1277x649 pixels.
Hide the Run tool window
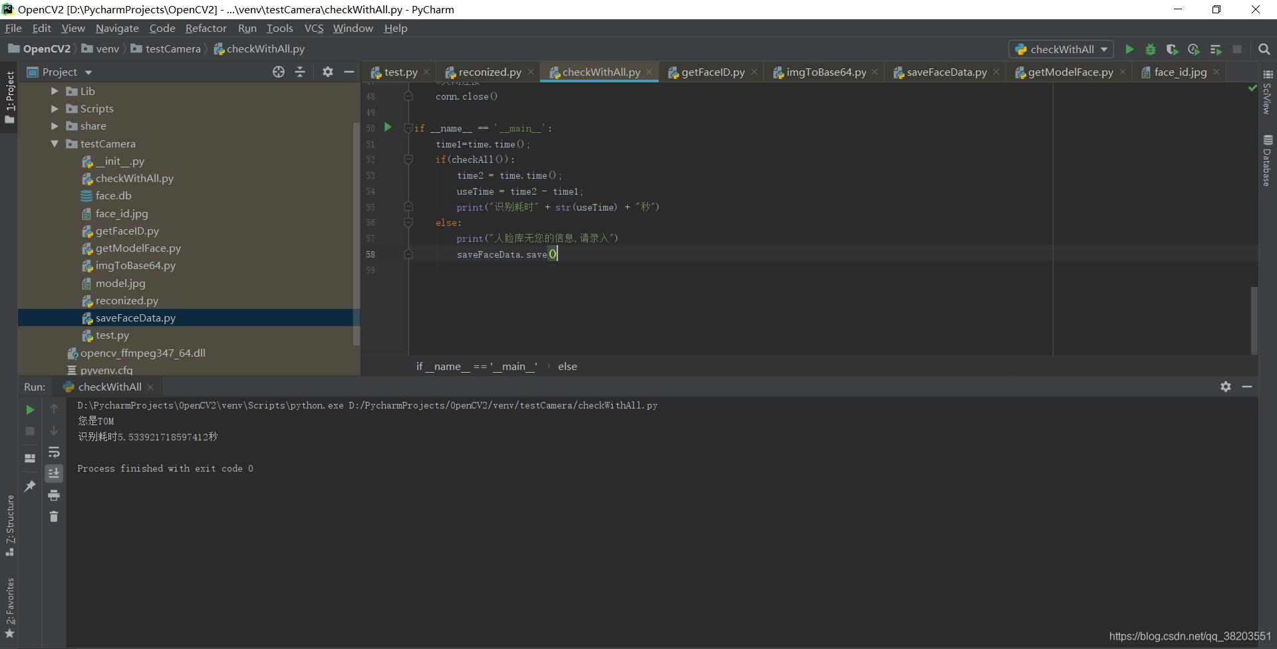point(1247,387)
